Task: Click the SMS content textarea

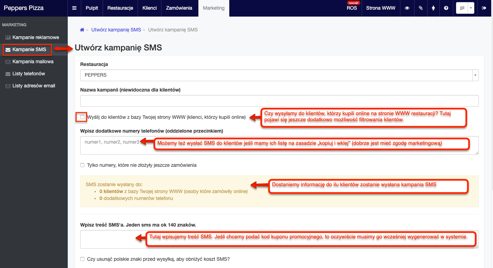Action: click(x=279, y=239)
